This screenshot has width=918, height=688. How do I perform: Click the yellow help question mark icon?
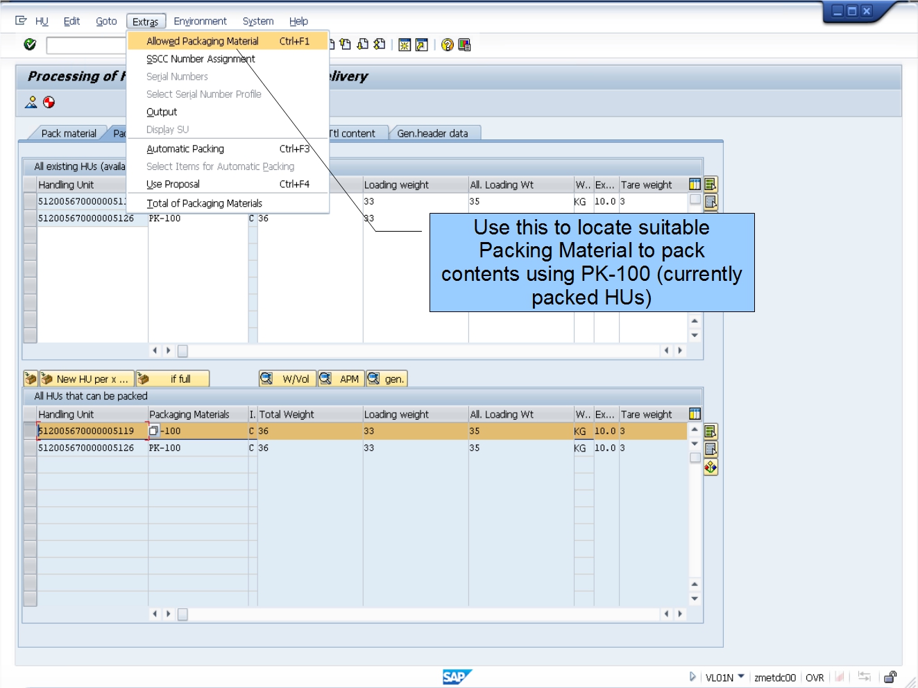coord(448,45)
